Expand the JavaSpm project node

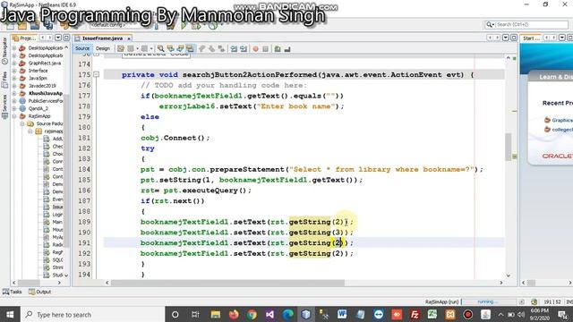pyautogui.click(x=14, y=78)
